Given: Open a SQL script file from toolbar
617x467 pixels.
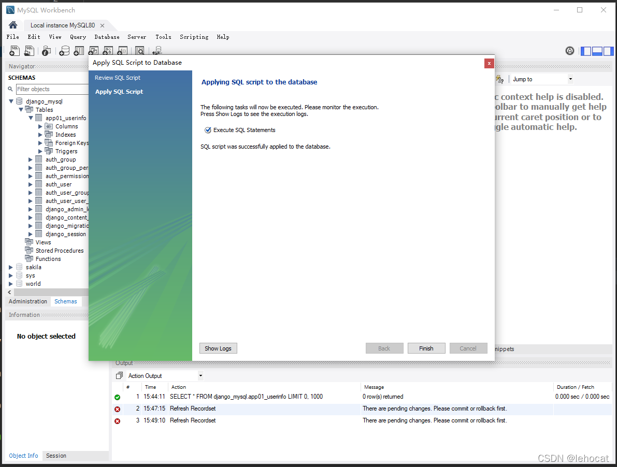Looking at the screenshot, I should point(29,51).
